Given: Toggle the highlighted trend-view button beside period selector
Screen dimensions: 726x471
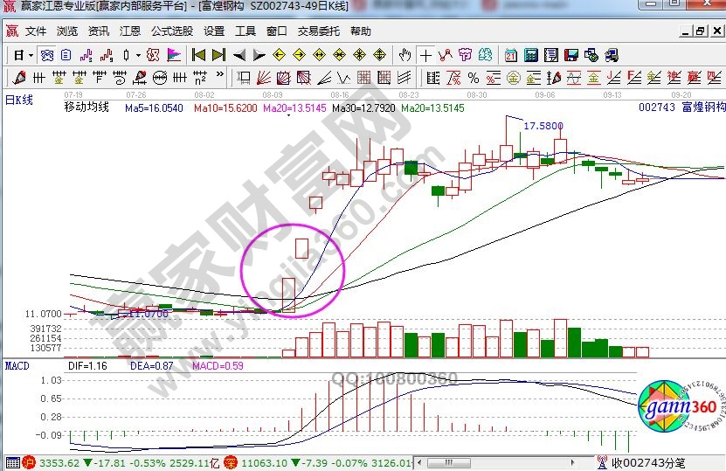Looking at the screenshot, I should click(x=47, y=55).
